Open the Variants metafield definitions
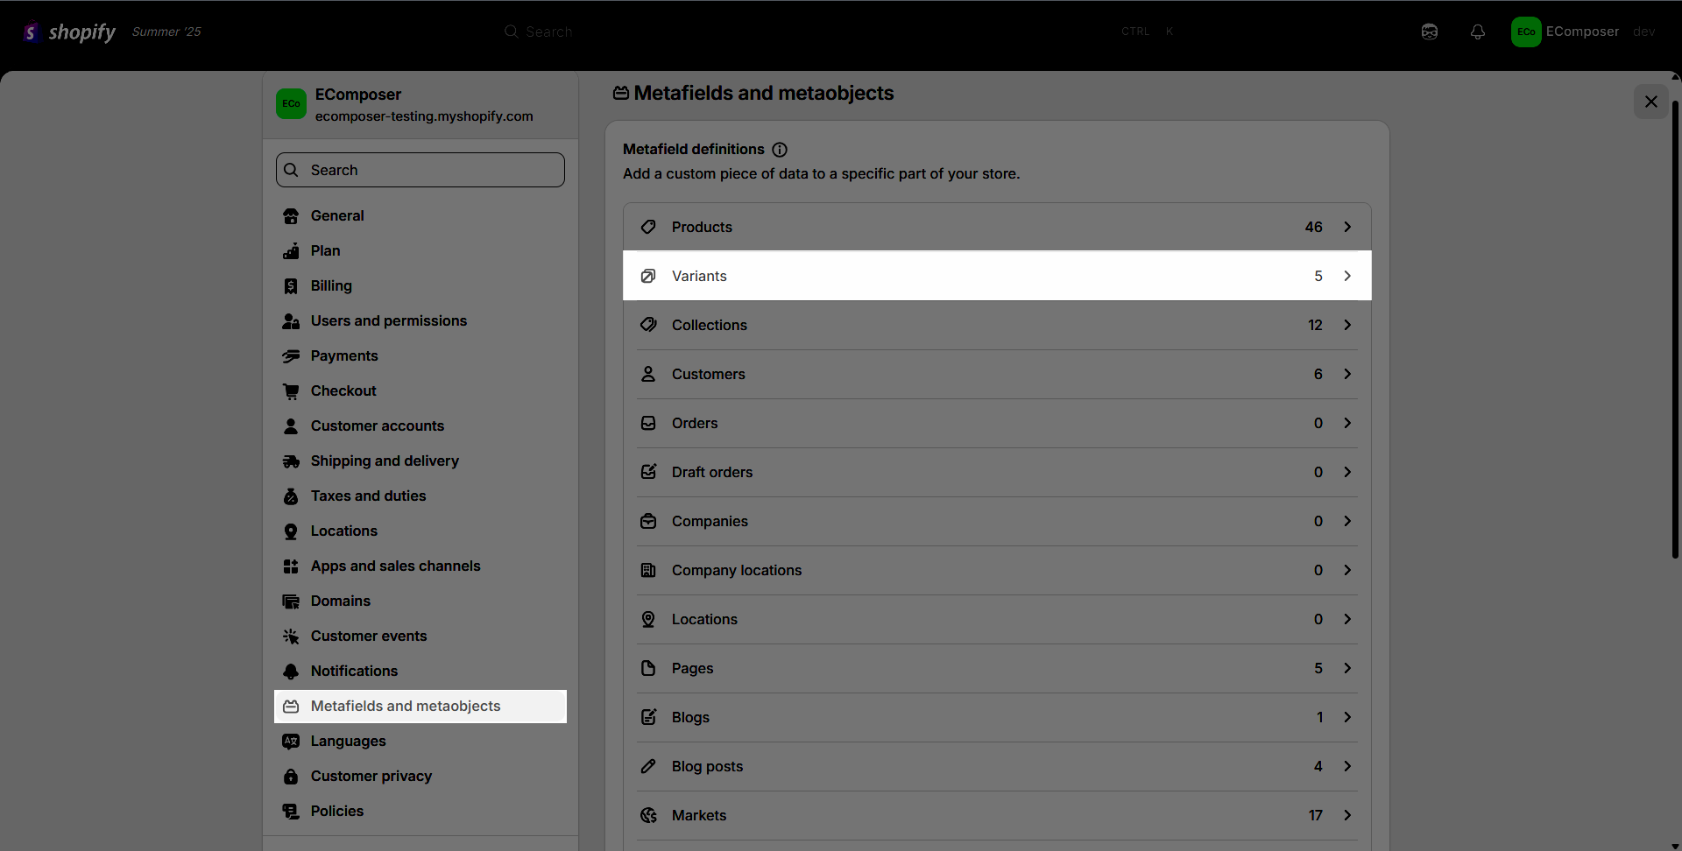This screenshot has width=1682, height=851. pyautogui.click(x=997, y=276)
